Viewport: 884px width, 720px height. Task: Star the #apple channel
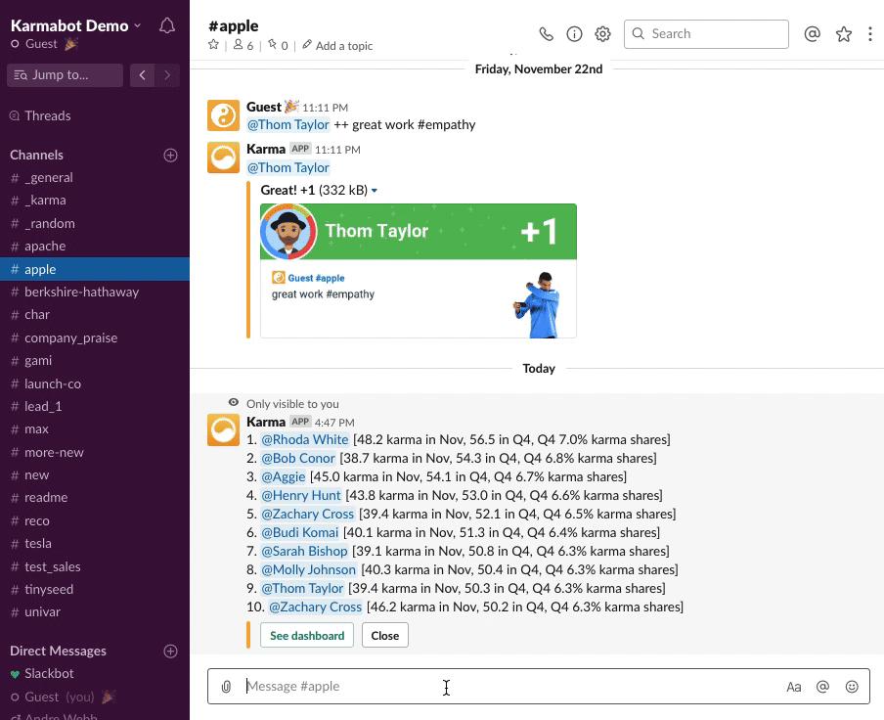pyautogui.click(x=213, y=45)
